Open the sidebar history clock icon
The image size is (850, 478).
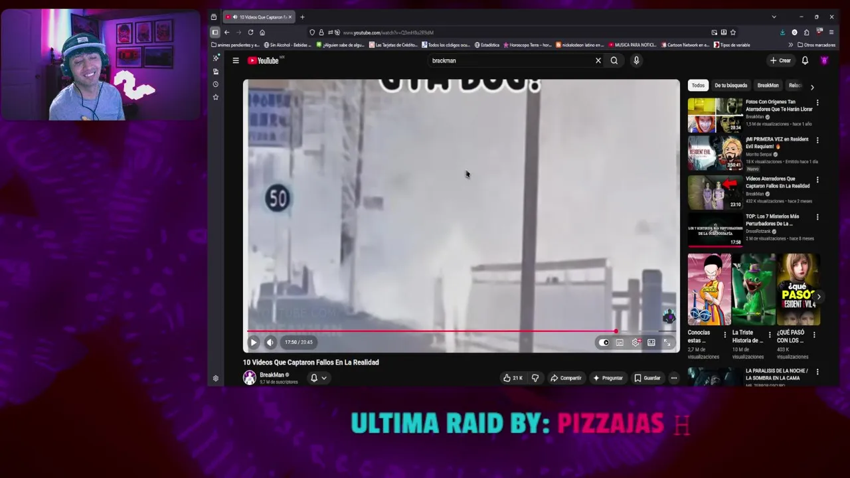(x=216, y=84)
